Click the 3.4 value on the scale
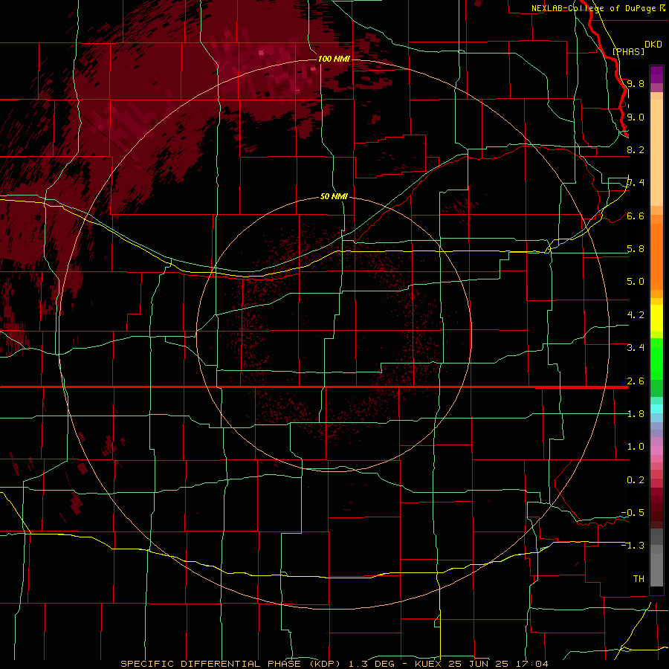This screenshot has height=669, width=669. tap(636, 348)
